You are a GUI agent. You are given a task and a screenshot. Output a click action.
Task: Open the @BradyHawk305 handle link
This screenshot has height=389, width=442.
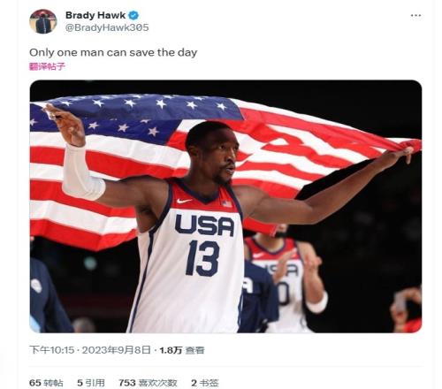point(107,27)
